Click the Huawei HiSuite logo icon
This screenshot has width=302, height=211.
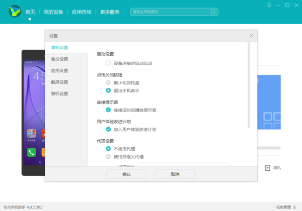point(14,12)
